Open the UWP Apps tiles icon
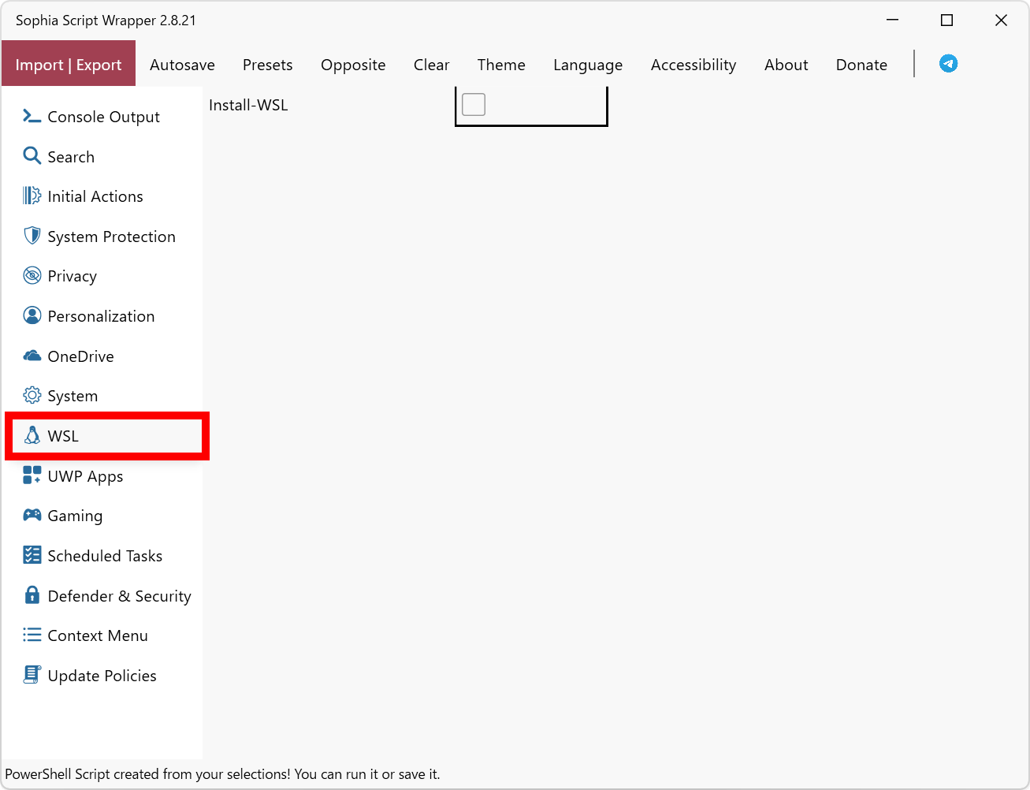 click(x=32, y=475)
